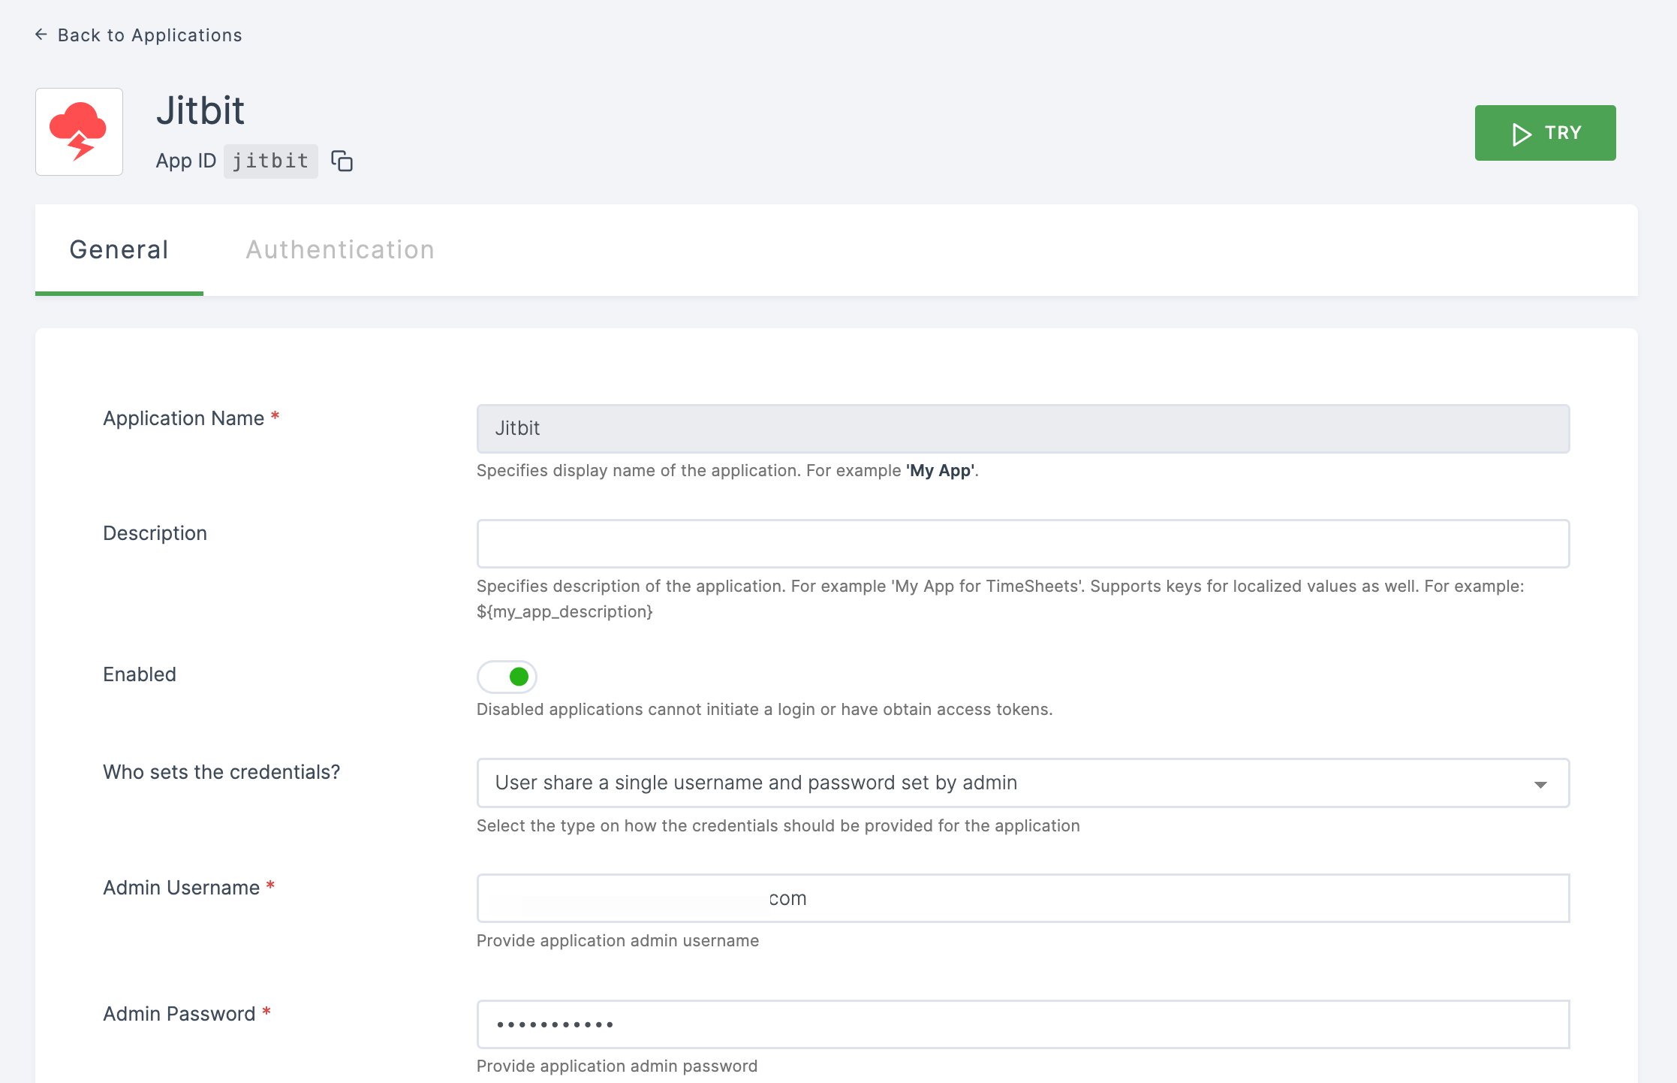This screenshot has width=1677, height=1083.
Task: Click 'Provide application admin password' hint
Action: pos(617,1066)
